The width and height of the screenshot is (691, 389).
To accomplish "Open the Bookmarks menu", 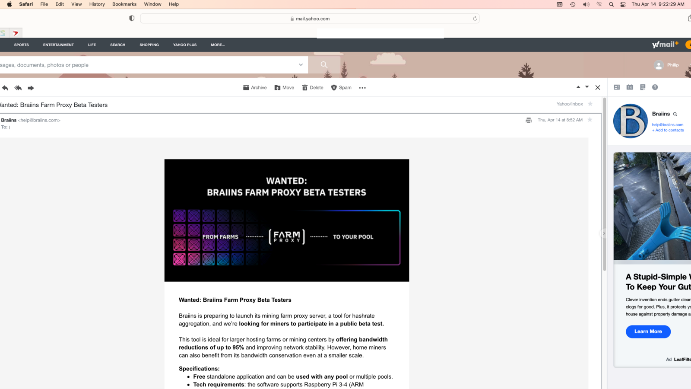I will (124, 4).
